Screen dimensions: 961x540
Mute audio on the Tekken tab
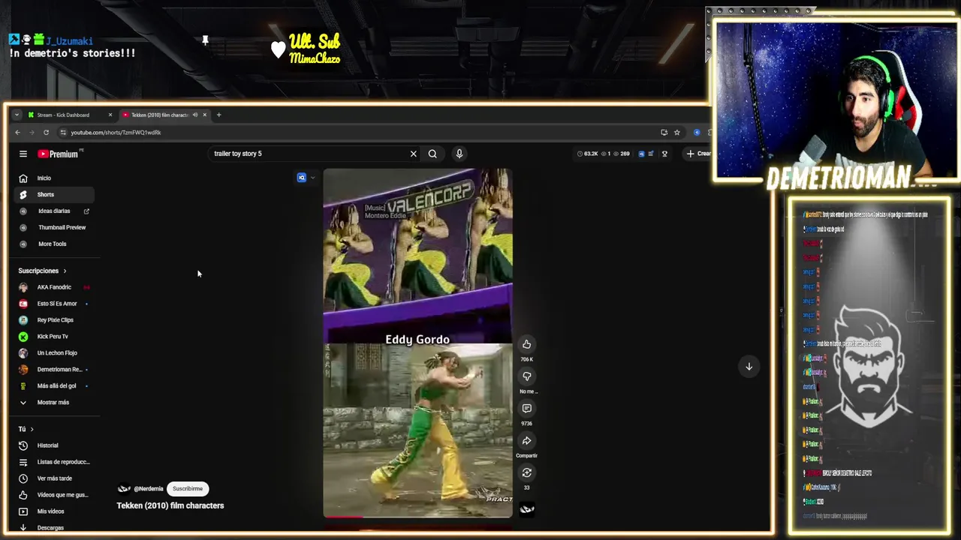point(194,115)
